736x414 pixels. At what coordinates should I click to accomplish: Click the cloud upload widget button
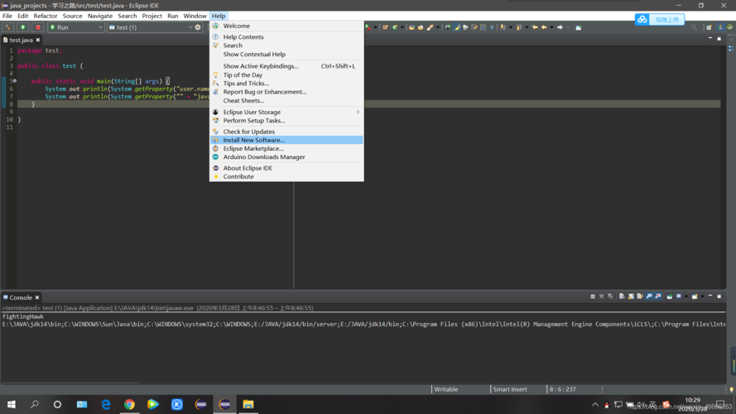[660, 19]
